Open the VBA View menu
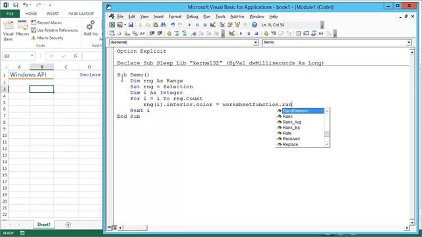 (x=144, y=16)
